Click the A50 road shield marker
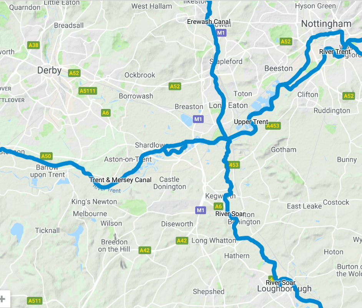 coord(46,156)
